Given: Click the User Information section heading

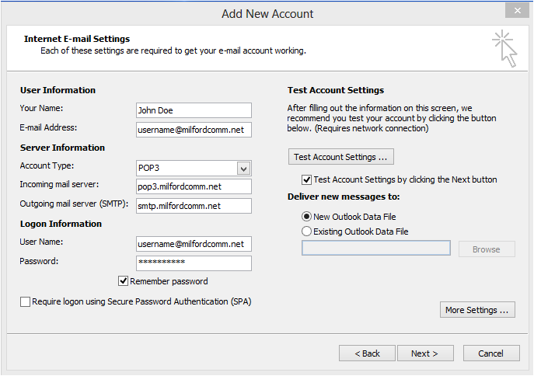Looking at the screenshot, I should pyautogui.click(x=58, y=90).
